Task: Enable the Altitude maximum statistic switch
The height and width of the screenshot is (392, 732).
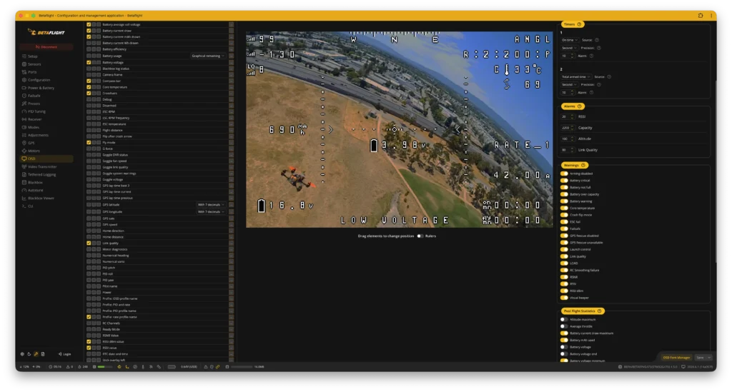Action: [564, 319]
